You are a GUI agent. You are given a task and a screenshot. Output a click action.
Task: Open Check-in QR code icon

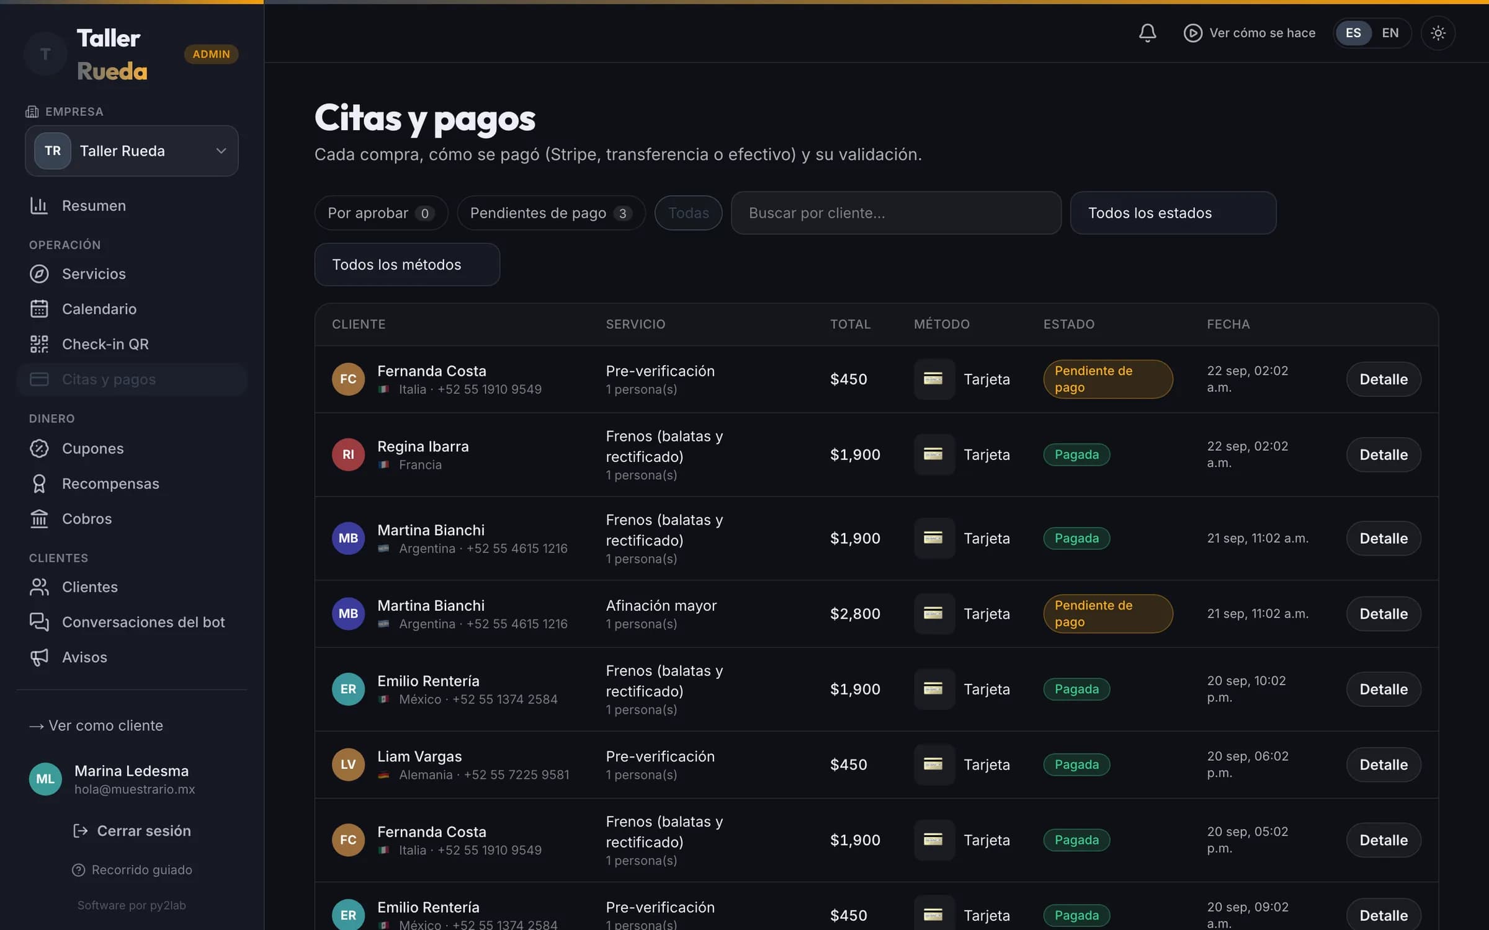click(x=39, y=344)
